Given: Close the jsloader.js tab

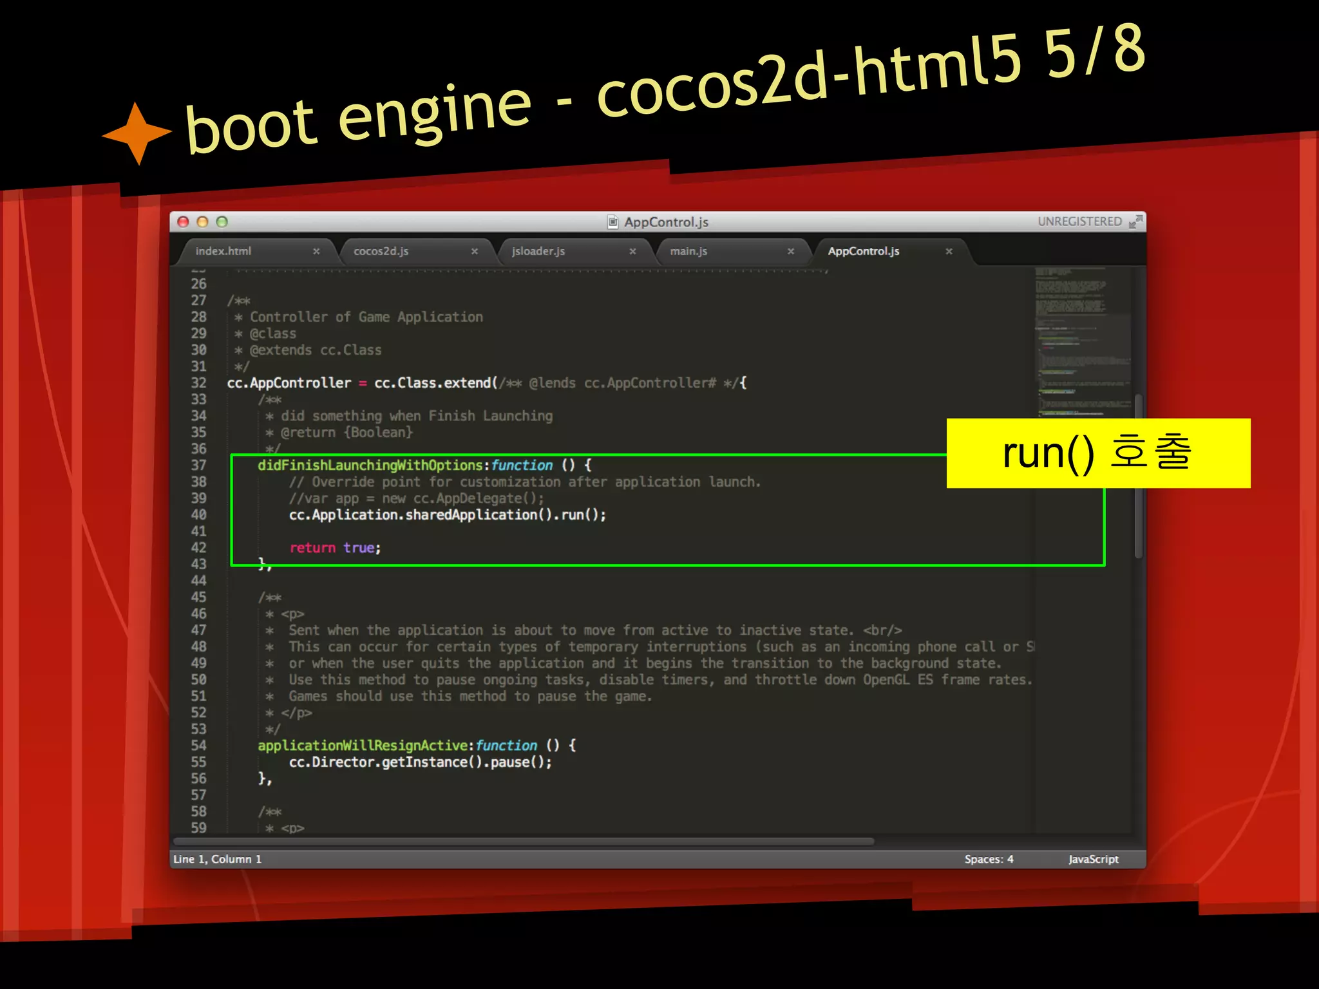Looking at the screenshot, I should tap(632, 251).
